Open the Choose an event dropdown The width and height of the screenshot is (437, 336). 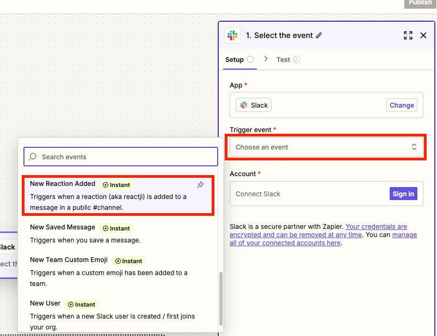click(326, 147)
